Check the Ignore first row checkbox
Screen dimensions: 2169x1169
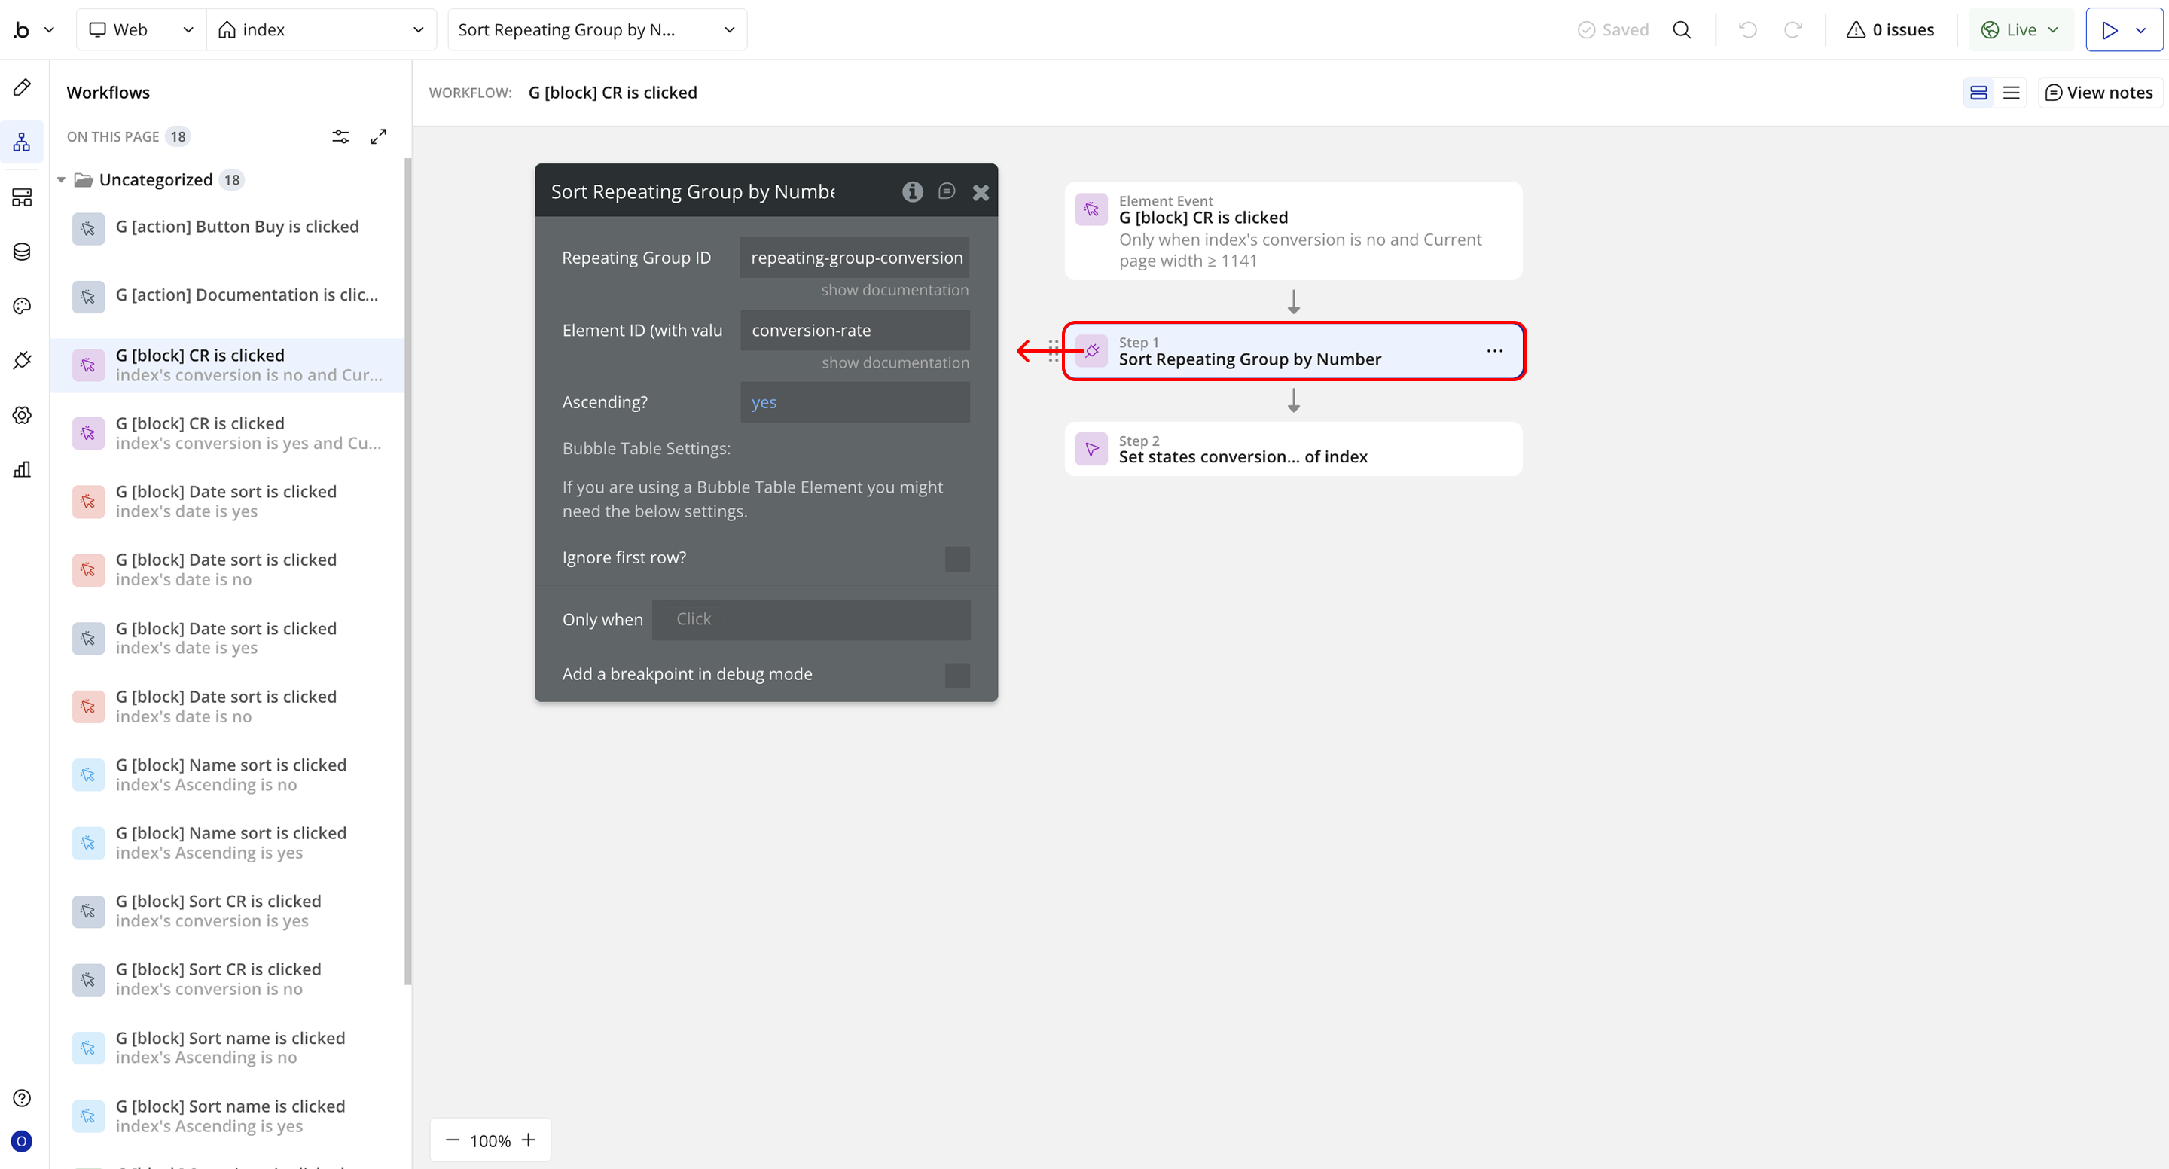pos(956,558)
